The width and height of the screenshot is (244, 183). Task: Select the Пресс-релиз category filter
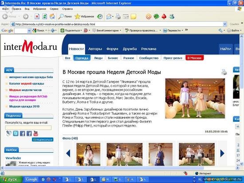click(173, 58)
